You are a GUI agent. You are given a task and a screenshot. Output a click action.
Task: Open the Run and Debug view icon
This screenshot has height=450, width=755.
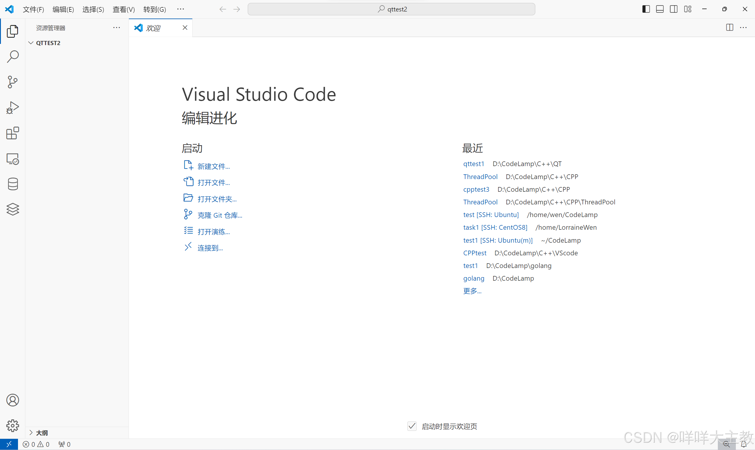point(12,107)
